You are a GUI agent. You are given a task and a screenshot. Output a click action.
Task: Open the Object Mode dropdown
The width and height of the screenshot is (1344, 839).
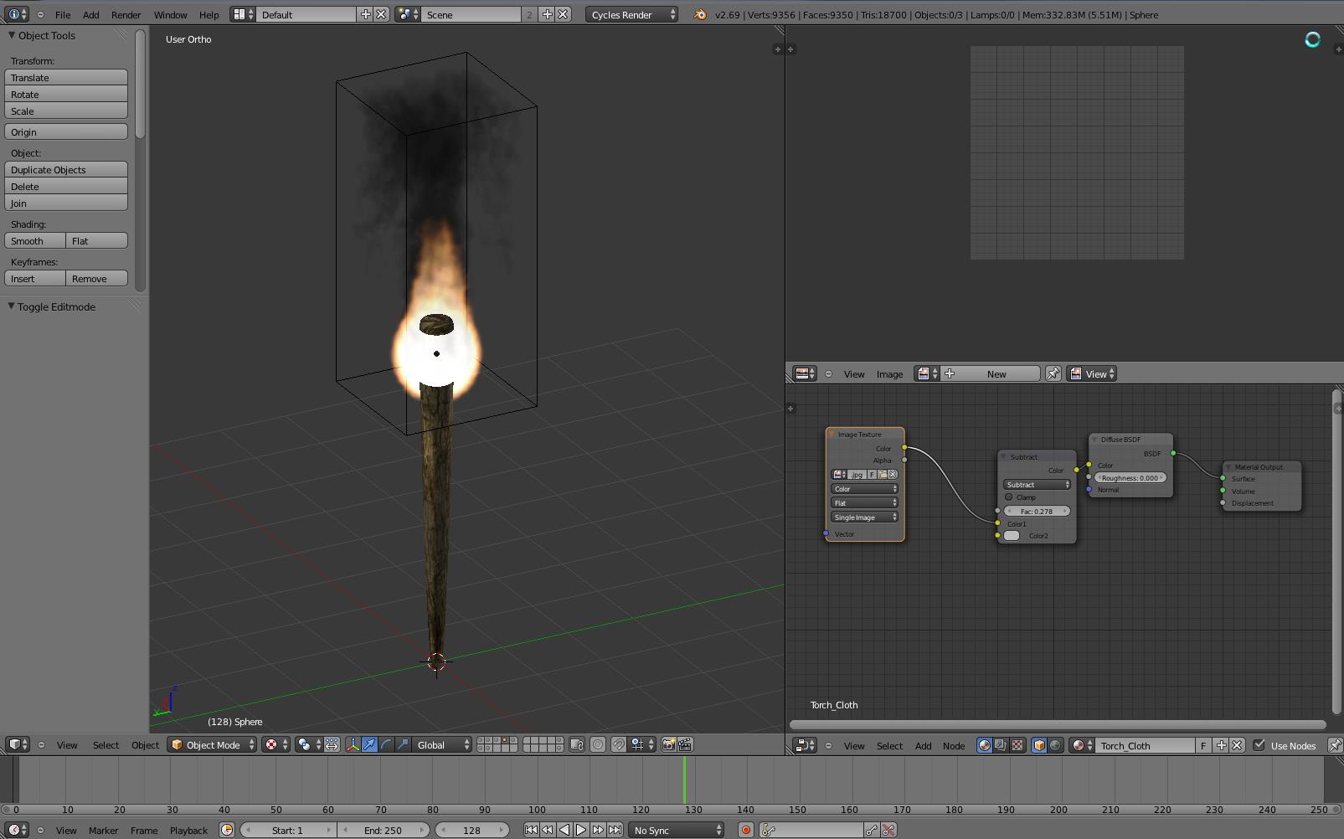pyautogui.click(x=213, y=744)
